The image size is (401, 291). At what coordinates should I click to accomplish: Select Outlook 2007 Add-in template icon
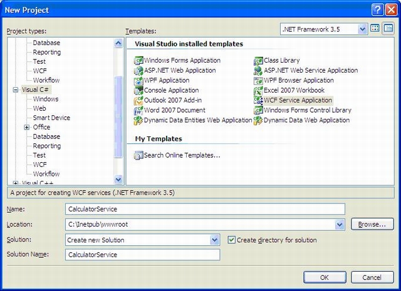coord(138,100)
